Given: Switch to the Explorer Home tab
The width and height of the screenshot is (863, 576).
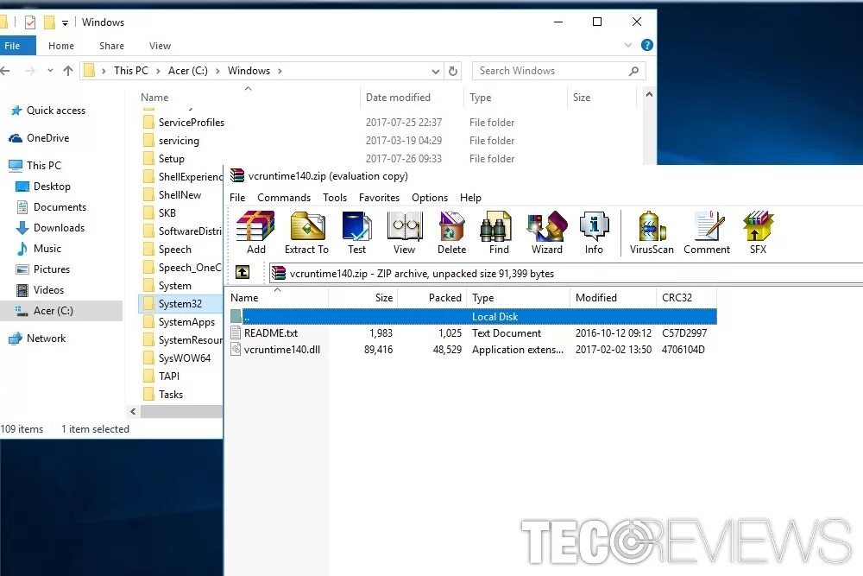Looking at the screenshot, I should [x=61, y=46].
